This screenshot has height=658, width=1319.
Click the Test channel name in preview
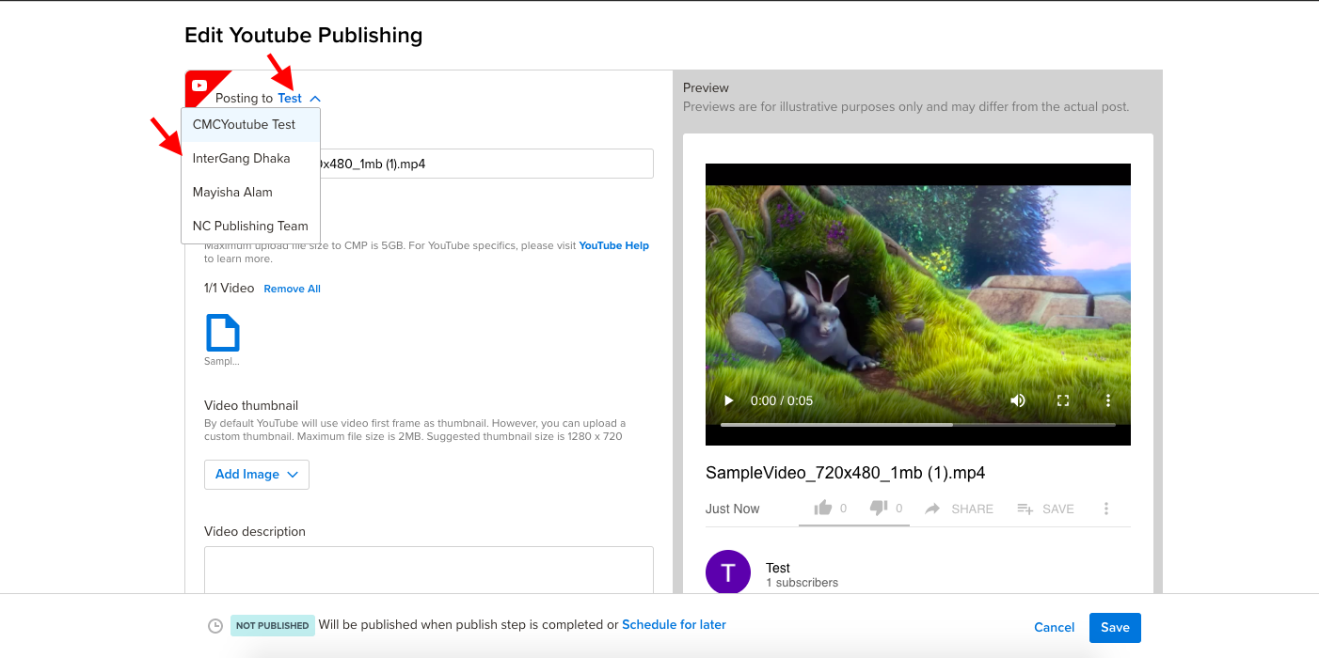pos(778,568)
